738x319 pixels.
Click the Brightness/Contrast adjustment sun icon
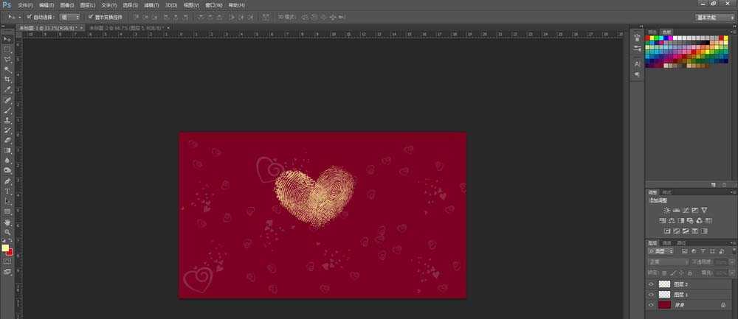coord(666,211)
